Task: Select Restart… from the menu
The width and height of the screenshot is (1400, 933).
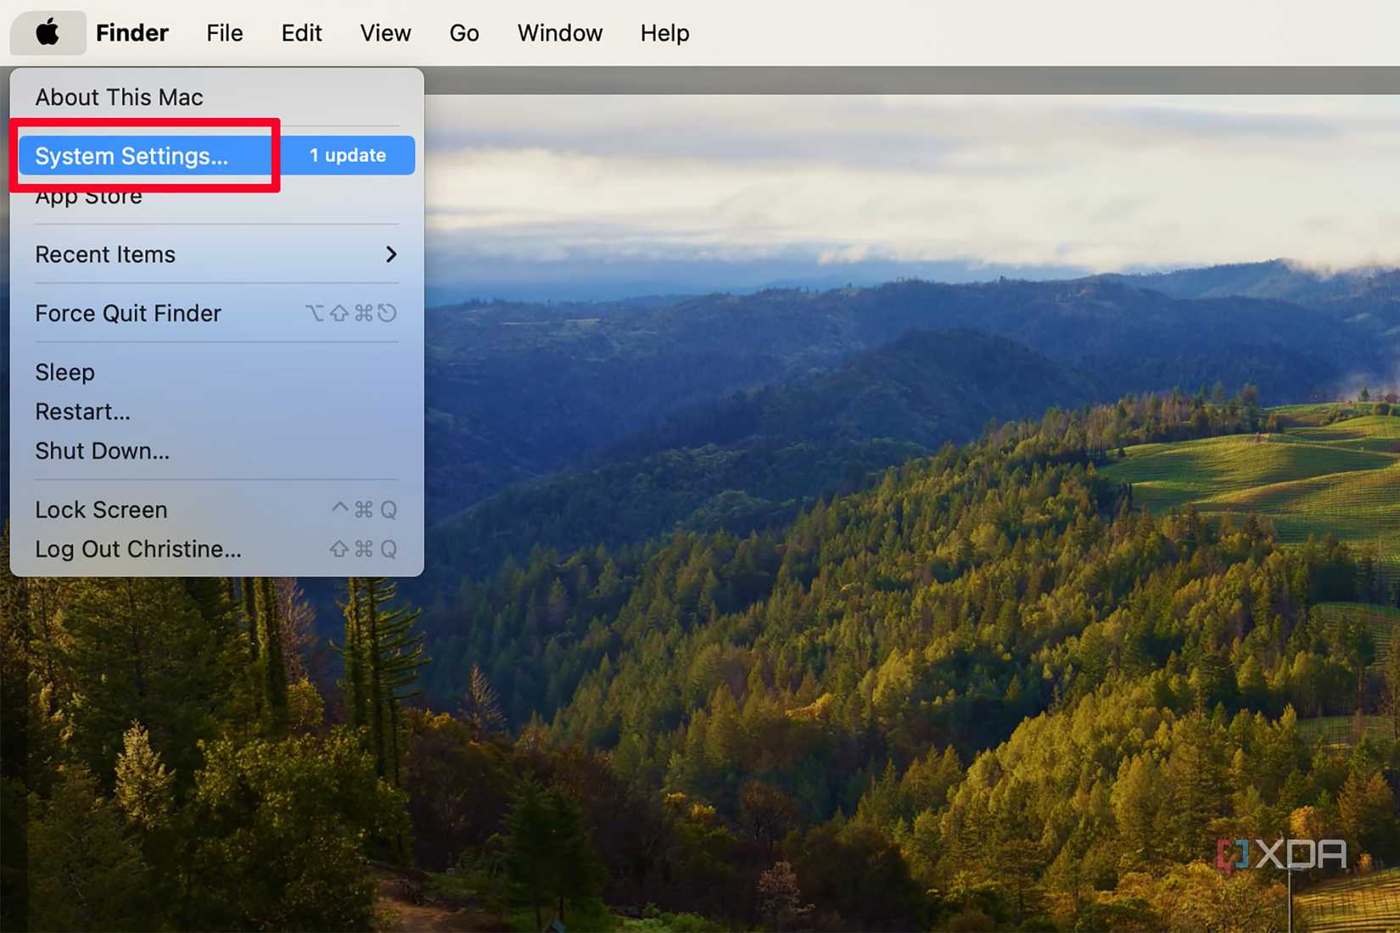Action: coord(216,412)
